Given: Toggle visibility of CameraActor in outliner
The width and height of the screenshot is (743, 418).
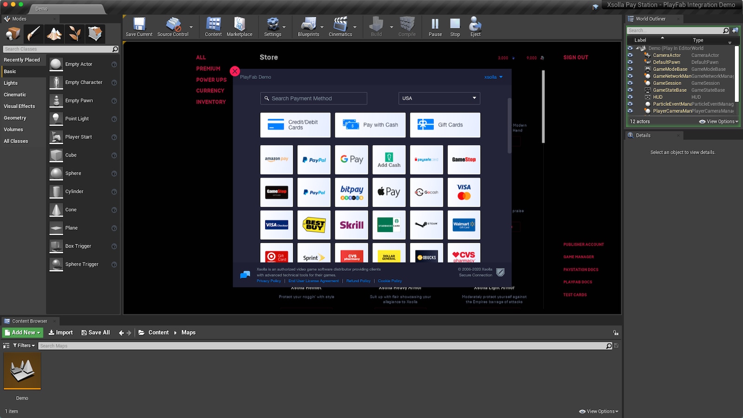Looking at the screenshot, I should click(630, 55).
